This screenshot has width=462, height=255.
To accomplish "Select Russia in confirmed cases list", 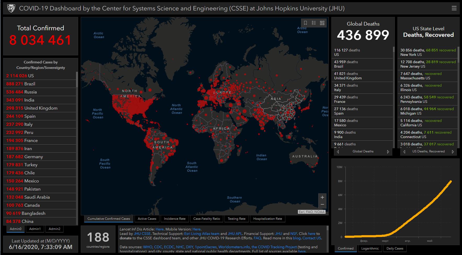I will [x=40, y=92].
